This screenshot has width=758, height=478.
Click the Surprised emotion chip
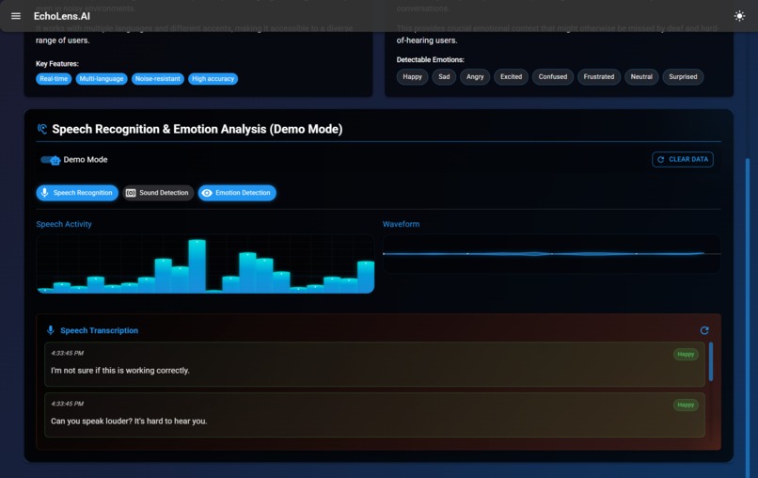click(683, 77)
